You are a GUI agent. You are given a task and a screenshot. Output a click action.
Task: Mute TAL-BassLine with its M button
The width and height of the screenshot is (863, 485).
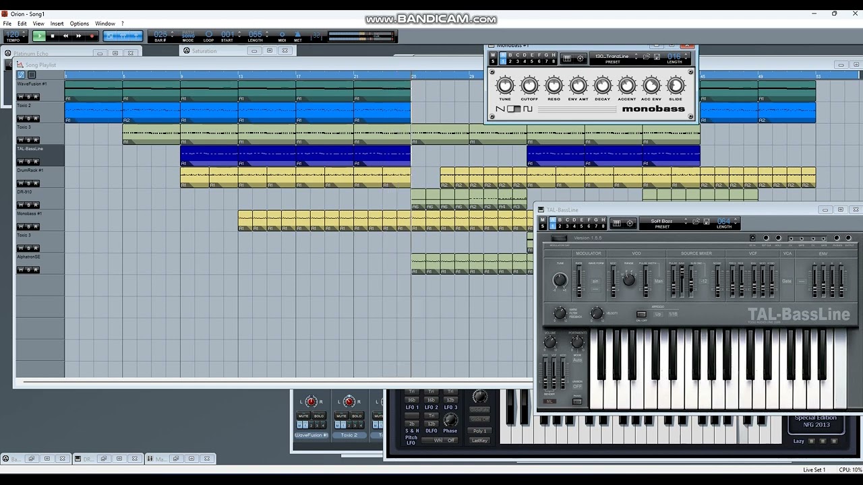pyautogui.click(x=543, y=220)
